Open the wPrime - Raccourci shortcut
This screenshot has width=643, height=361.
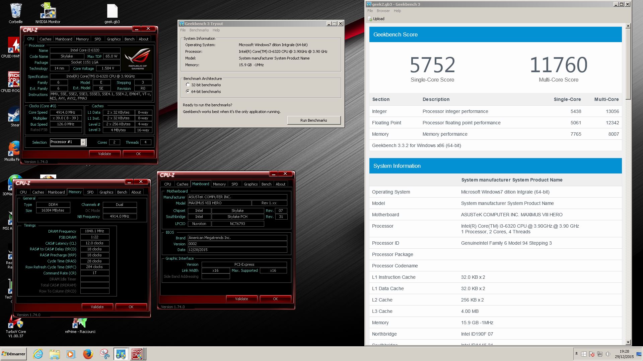80,326
